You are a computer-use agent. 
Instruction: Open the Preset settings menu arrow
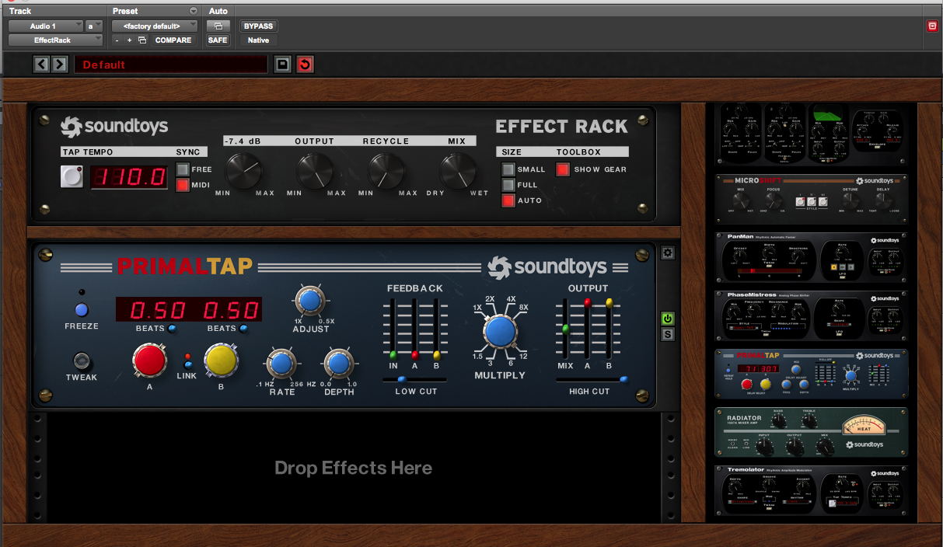point(194,11)
